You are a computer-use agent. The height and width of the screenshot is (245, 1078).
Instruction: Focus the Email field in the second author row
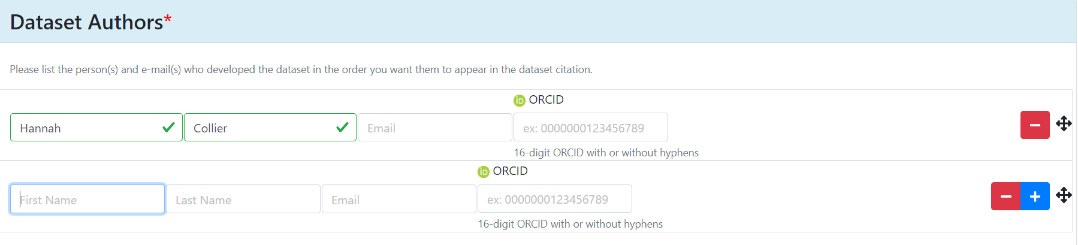tap(398, 199)
